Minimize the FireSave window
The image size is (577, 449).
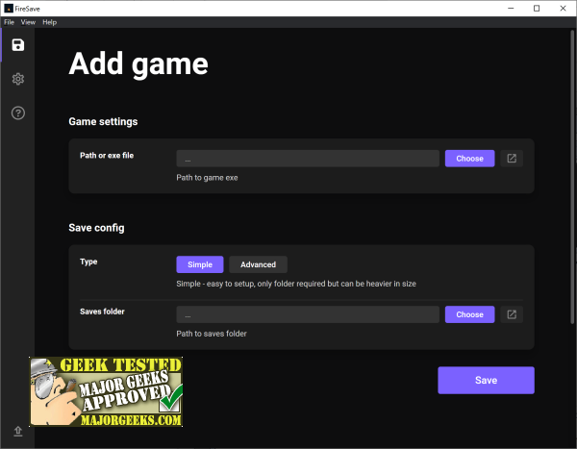(511, 8)
